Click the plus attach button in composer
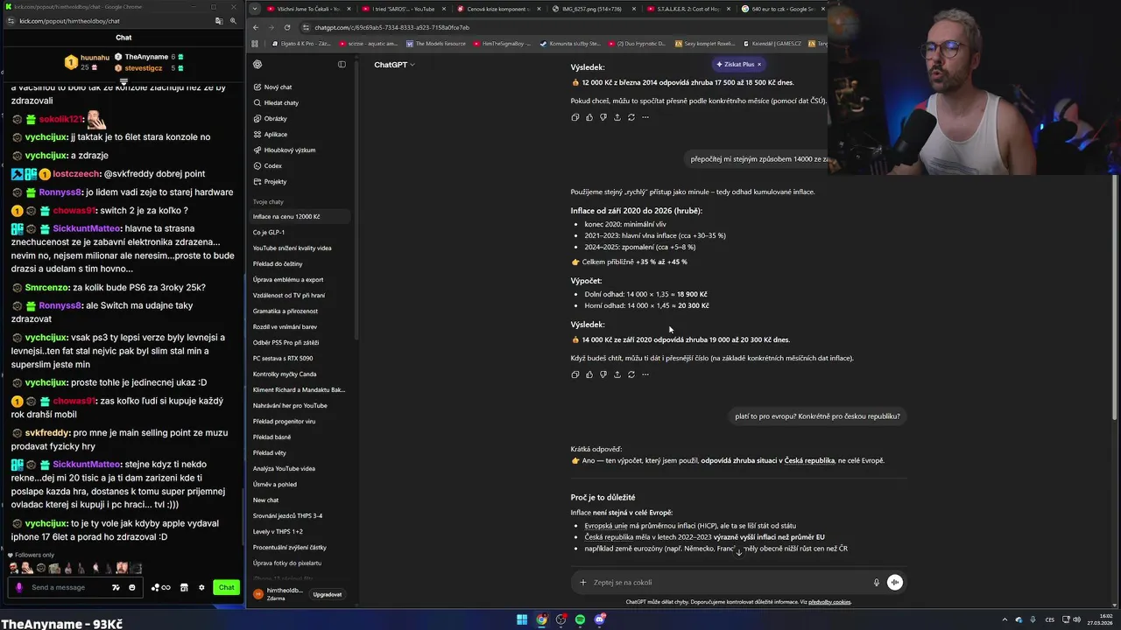The width and height of the screenshot is (1121, 630). tap(582, 583)
